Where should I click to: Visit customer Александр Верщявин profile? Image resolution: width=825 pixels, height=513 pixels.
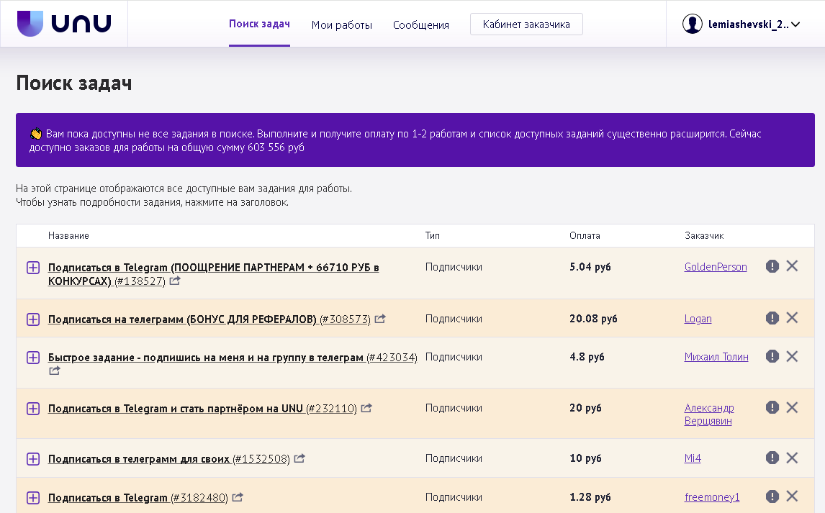[x=708, y=414]
